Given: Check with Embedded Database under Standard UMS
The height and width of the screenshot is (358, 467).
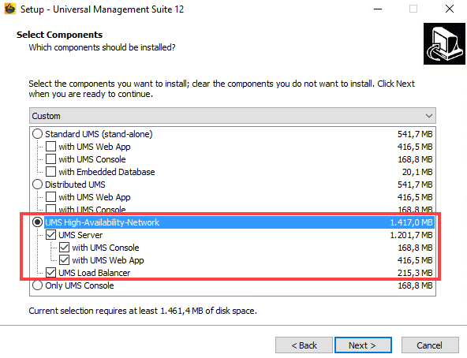Looking at the screenshot, I should click(51, 172).
